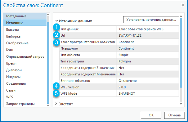This screenshot has width=188, height=122.
Task: Select the 2.0.0 version value
Action: click(x=122, y=87)
